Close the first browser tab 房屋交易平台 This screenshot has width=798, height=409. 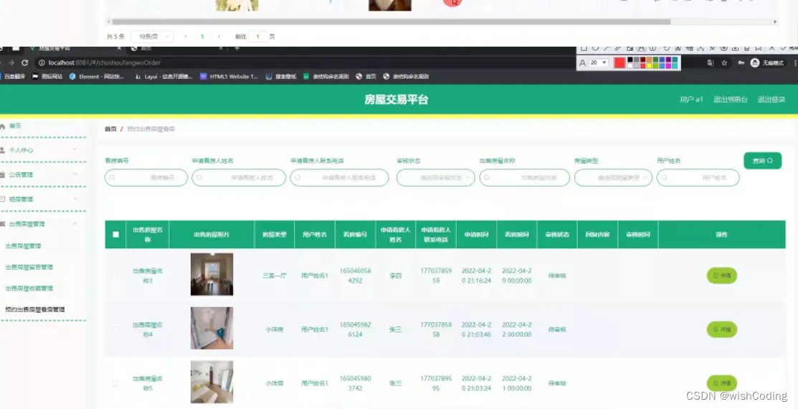[x=119, y=48]
